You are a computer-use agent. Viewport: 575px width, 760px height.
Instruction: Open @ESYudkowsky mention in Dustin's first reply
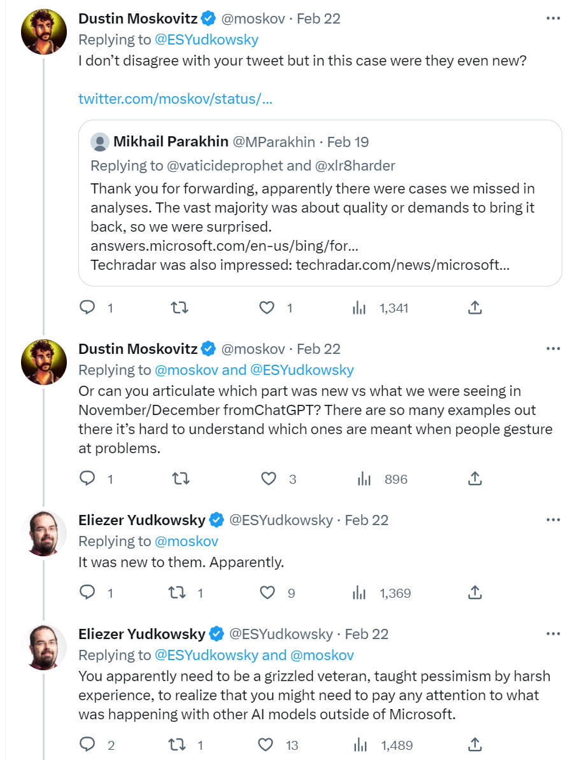207,39
